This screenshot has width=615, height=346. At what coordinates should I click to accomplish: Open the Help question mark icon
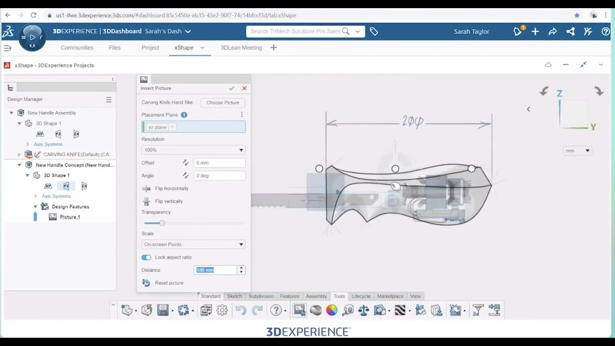point(276,310)
